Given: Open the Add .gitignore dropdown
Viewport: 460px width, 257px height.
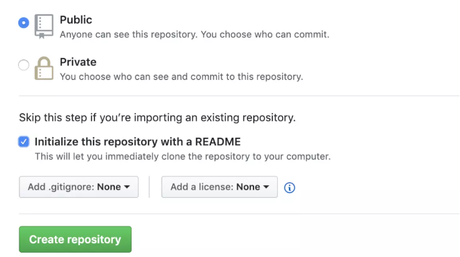Looking at the screenshot, I should pyautogui.click(x=79, y=187).
